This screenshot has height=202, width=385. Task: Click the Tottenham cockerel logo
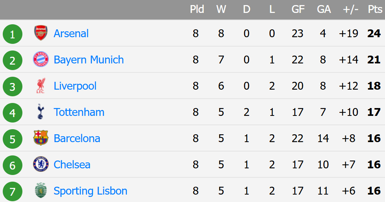click(x=41, y=112)
